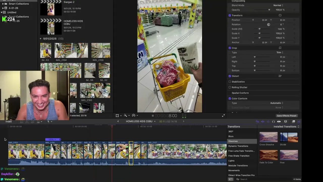This screenshot has width=323, height=182.
Task: Open the enhancements magic wand icon
Action: coord(125,116)
